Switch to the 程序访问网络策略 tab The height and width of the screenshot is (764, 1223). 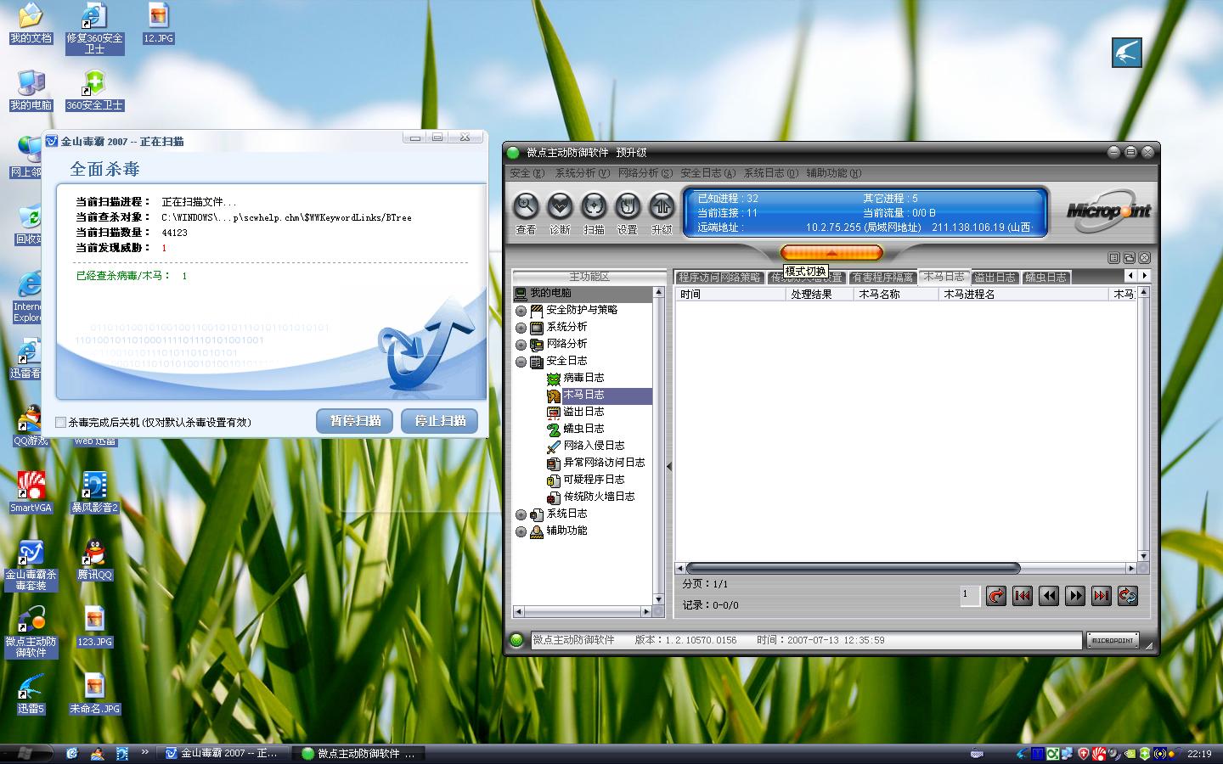719,278
